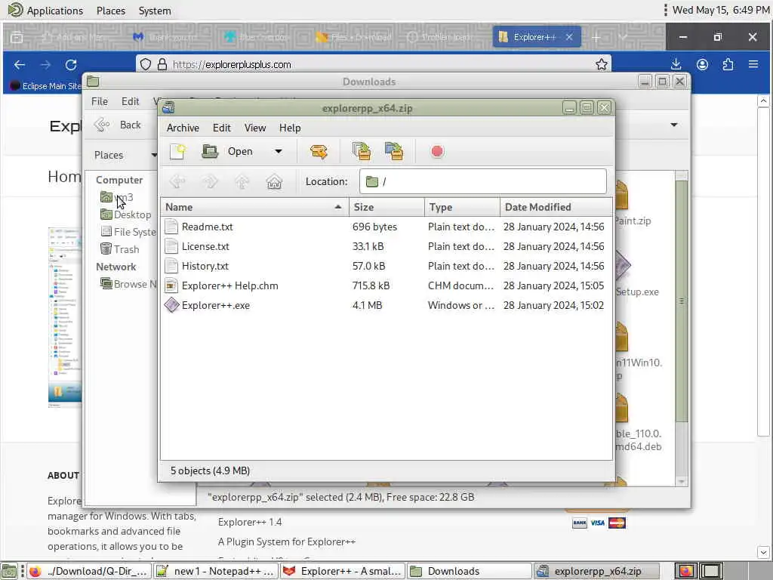Click the Downloads window vertical scrollbar
The width and height of the screenshot is (773, 580).
[x=682, y=301]
